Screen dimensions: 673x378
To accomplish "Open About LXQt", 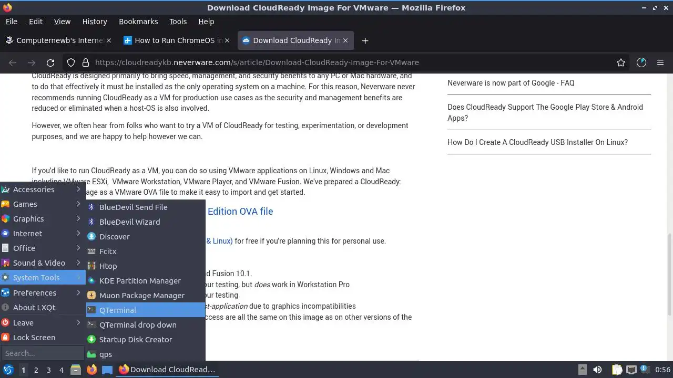I will click(43, 307).
